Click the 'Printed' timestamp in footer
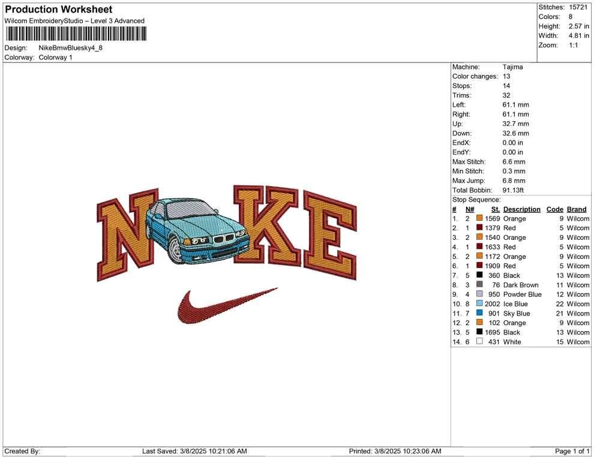The height and width of the screenshot is (457, 594). tap(395, 451)
